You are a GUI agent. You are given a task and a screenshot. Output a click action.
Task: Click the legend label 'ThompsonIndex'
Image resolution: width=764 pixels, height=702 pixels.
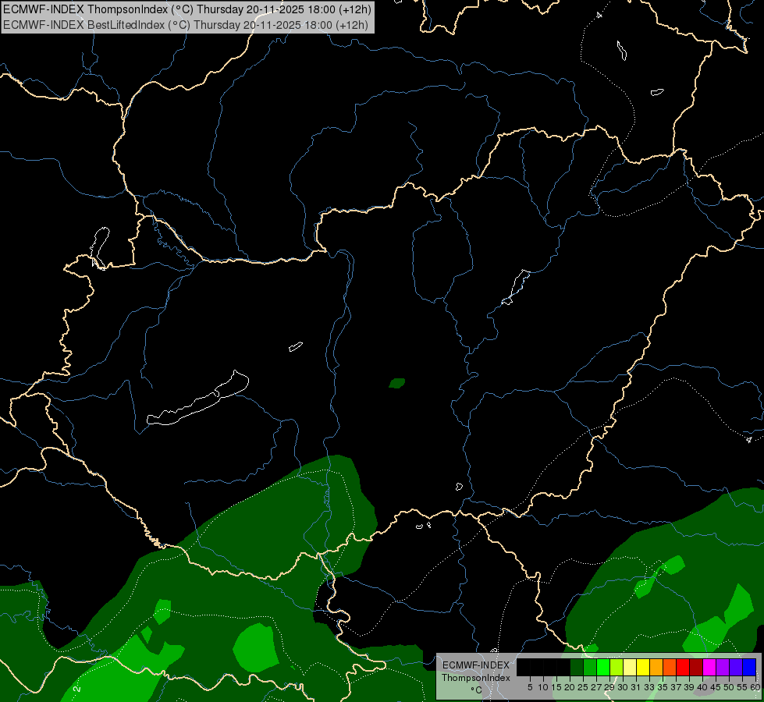click(475, 678)
